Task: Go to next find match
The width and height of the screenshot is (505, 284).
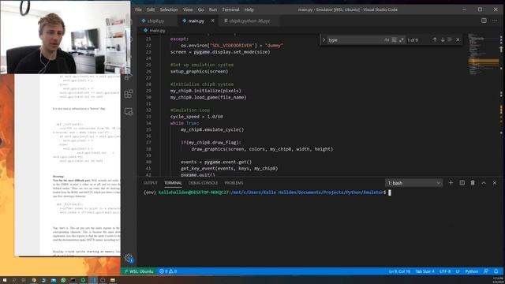Action: tap(443, 39)
